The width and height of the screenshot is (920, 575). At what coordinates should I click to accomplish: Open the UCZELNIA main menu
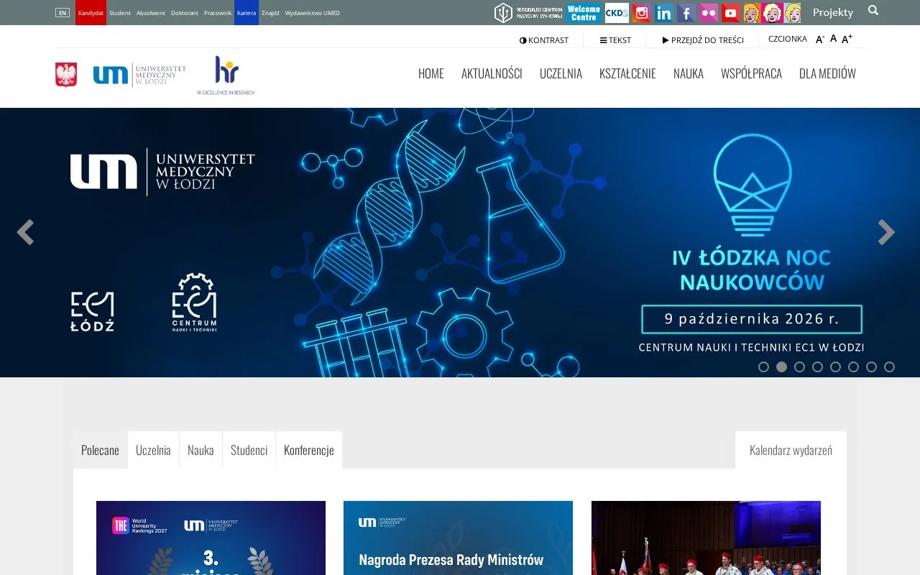coord(561,73)
